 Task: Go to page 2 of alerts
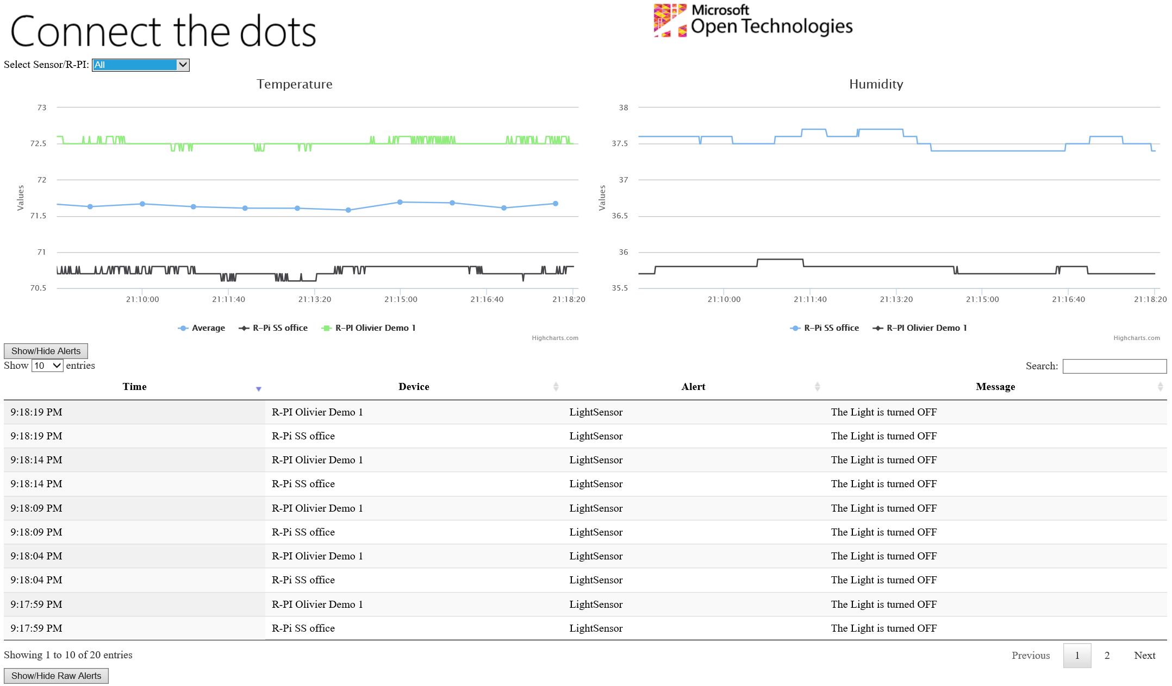click(1107, 656)
